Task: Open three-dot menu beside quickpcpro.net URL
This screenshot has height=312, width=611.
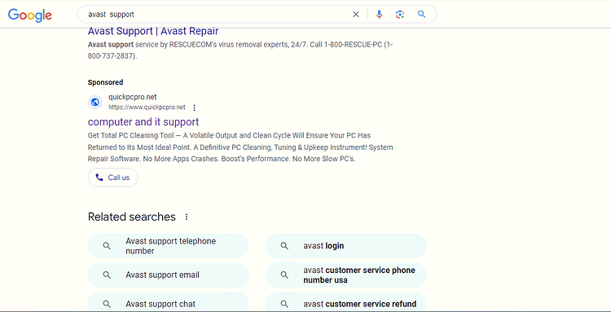Action: click(x=195, y=108)
